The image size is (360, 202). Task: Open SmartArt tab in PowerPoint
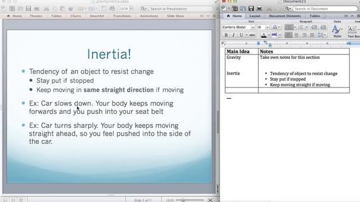pyautogui.click(x=97, y=16)
